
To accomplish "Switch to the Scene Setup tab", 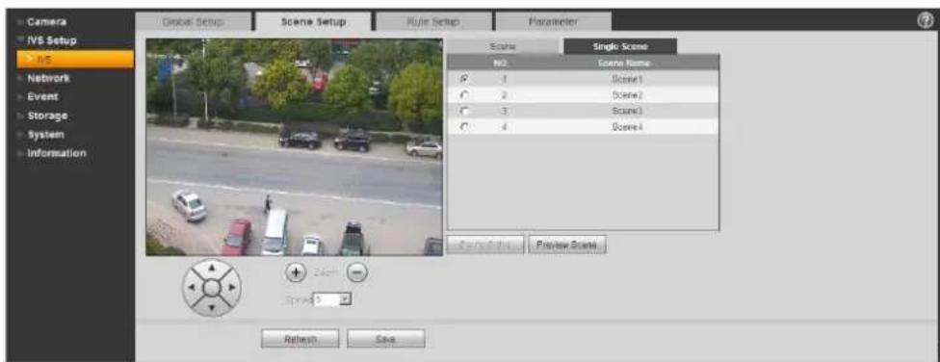I will click(313, 21).
